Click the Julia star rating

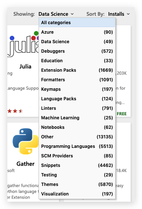point(15,111)
